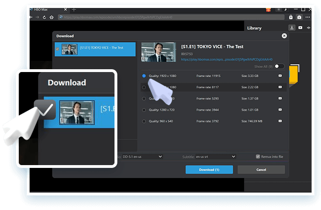Open the video bag icon next to padlock

[299, 17]
